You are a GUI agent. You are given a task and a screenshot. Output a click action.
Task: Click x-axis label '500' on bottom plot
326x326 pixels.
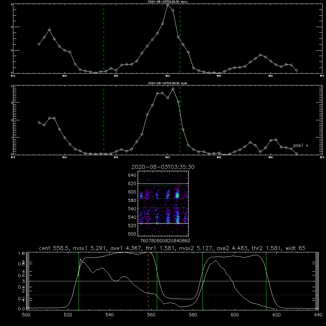pos(26,315)
